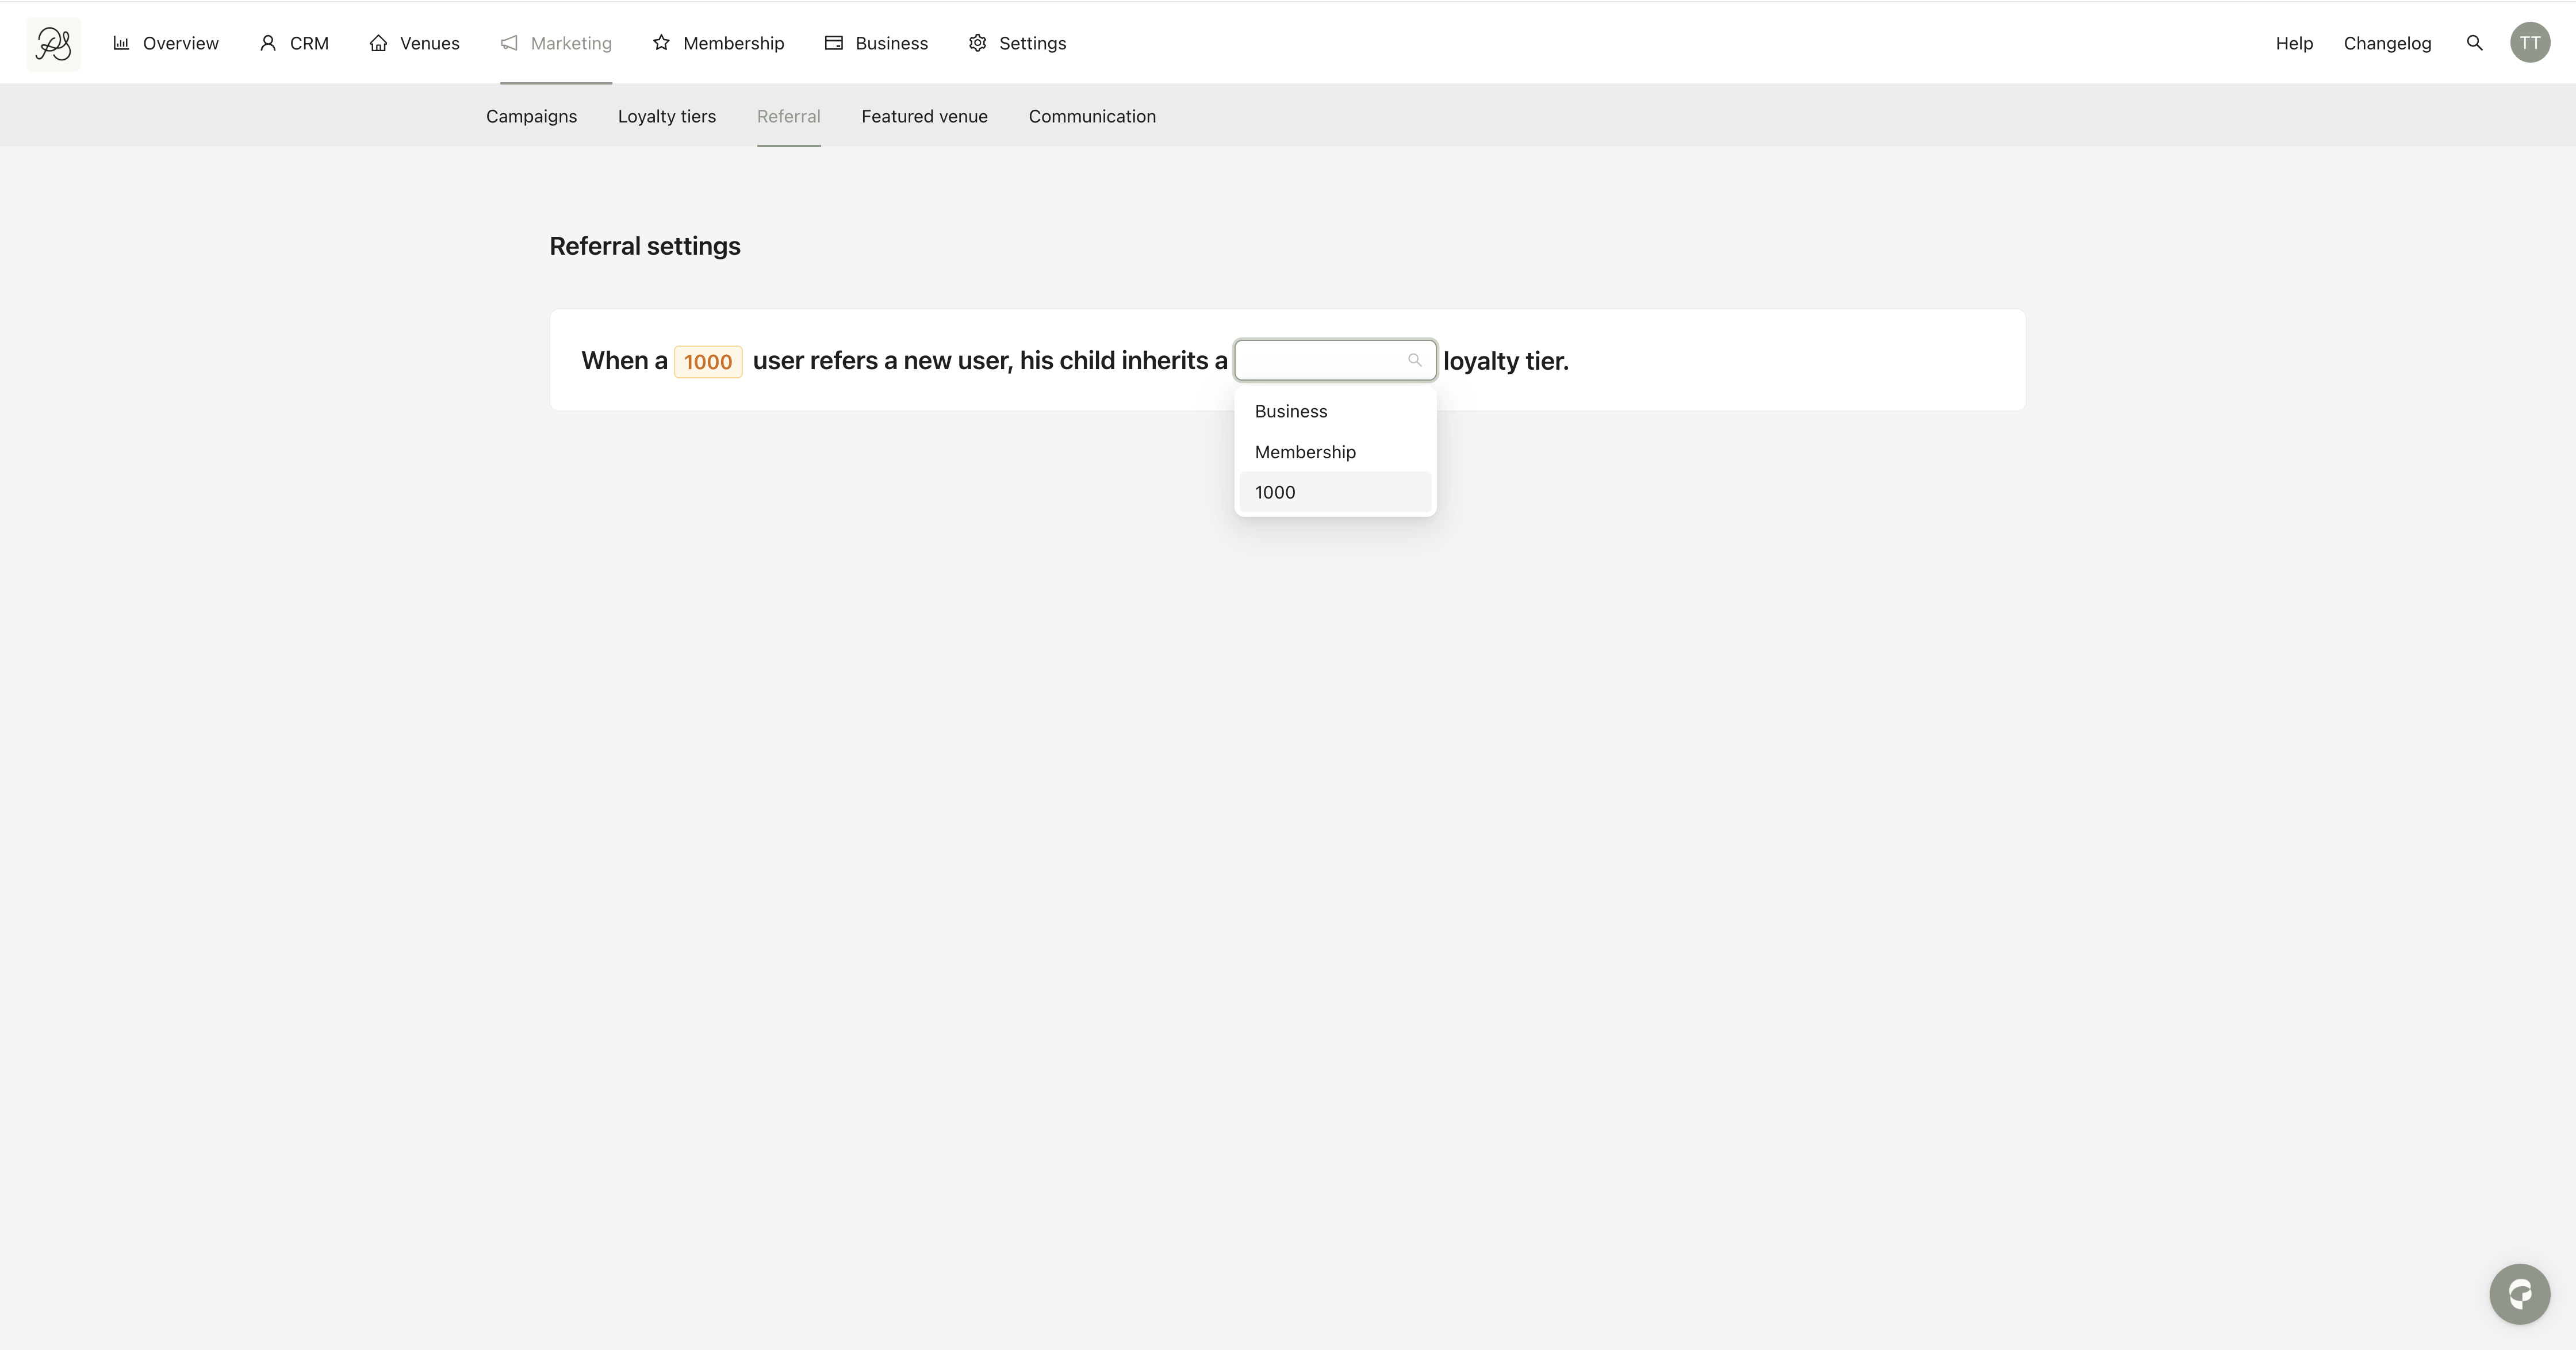Open search with the magnifier icon in the header
Screen dimensions: 2576x1350
pos(2474,43)
